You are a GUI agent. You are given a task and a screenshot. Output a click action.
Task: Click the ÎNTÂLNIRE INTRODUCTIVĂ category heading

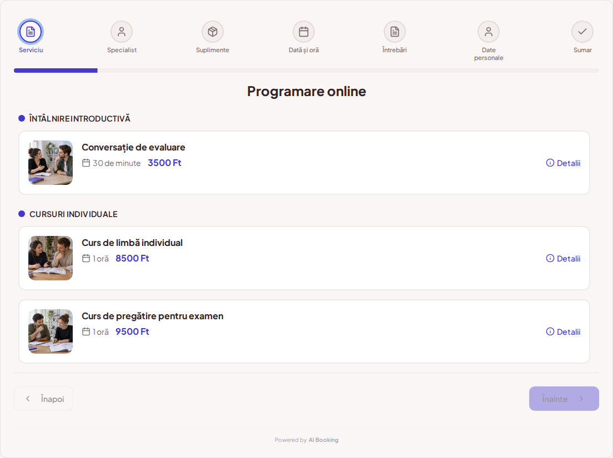tap(80, 118)
